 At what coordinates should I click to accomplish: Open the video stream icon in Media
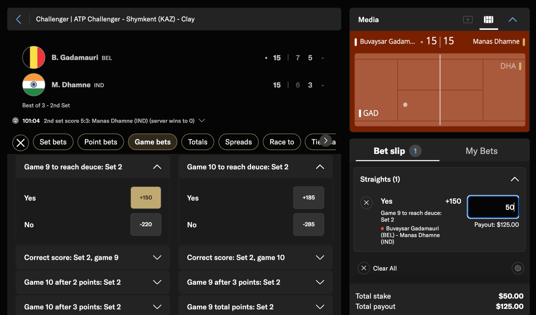[468, 20]
